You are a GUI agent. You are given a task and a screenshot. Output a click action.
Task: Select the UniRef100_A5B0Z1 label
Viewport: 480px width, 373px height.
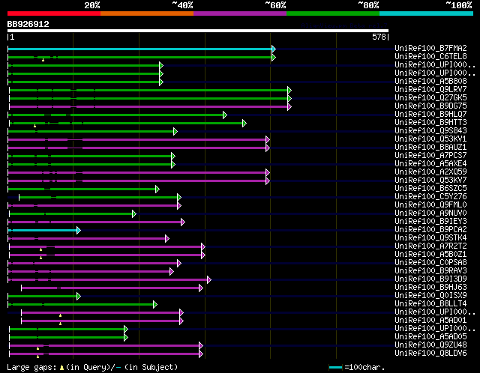tap(430, 255)
